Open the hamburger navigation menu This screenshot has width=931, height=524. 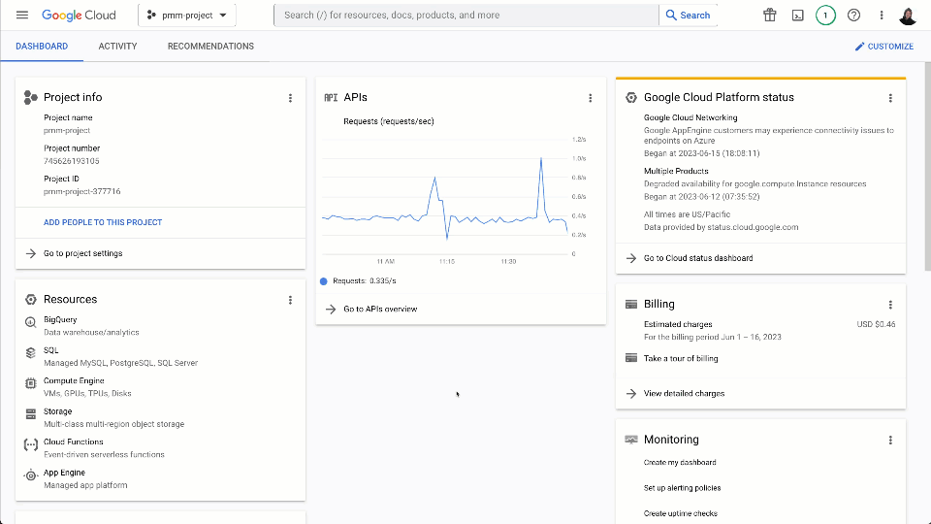(22, 16)
